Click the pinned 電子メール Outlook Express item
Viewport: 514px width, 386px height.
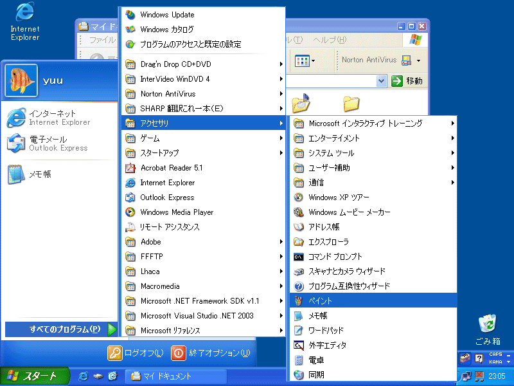[59, 143]
